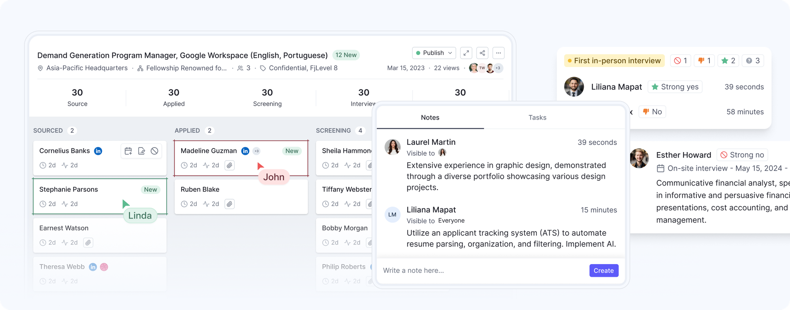Click the Everyone visibility label
790x310 pixels.
pos(451,221)
